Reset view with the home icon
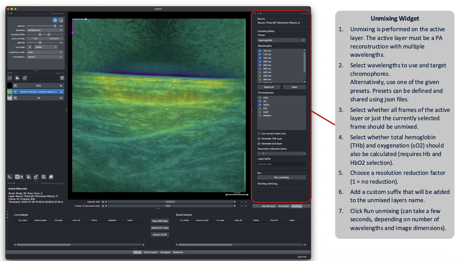The image size is (458, 261). click(x=51, y=177)
